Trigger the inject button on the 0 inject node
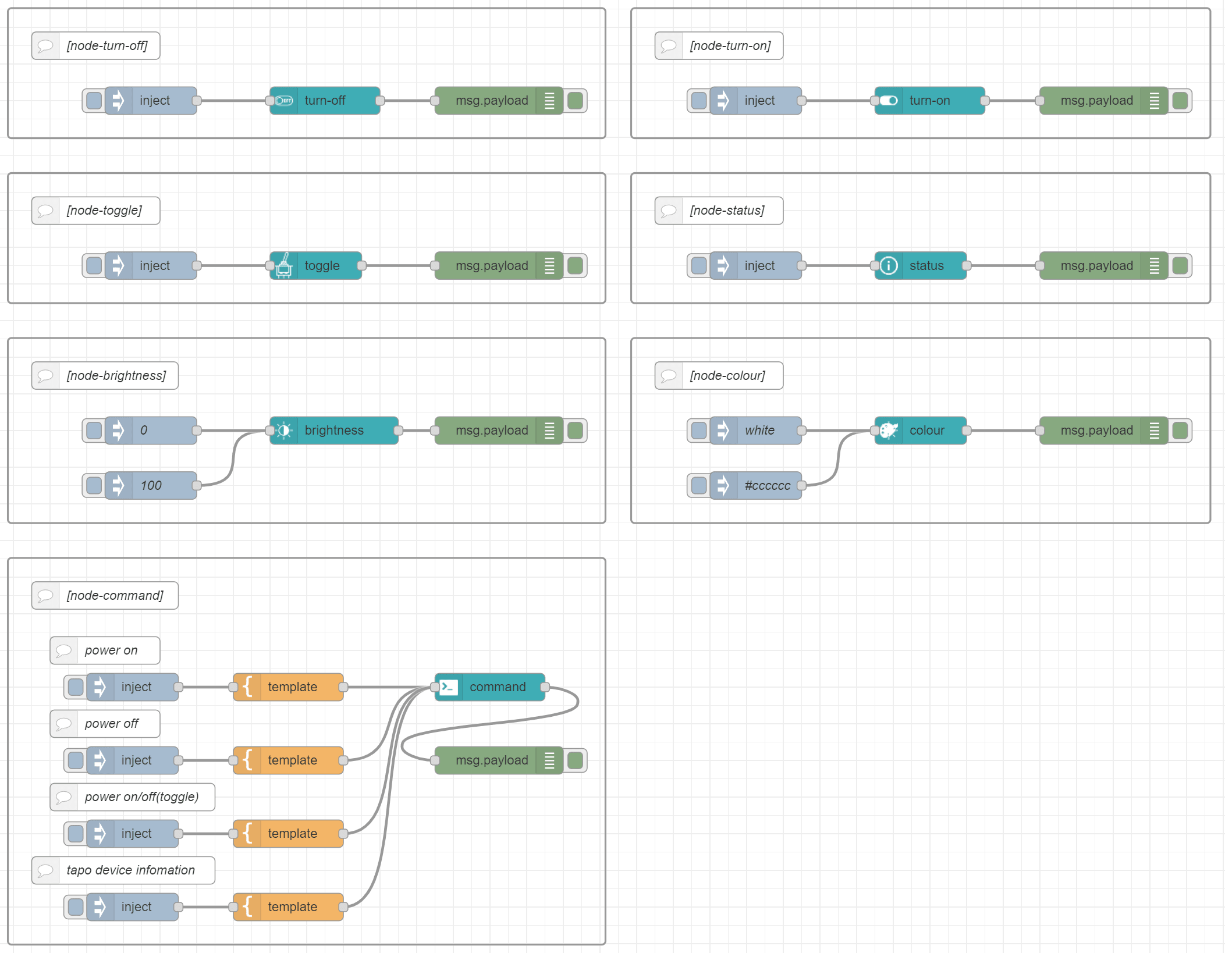Viewport: 1225px width, 953px height. click(x=93, y=431)
